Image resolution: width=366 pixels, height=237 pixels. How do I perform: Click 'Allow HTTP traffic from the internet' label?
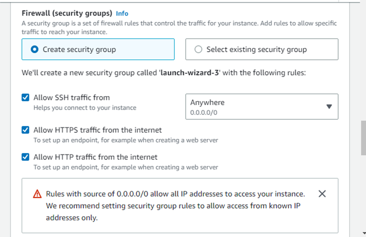coord(95,157)
